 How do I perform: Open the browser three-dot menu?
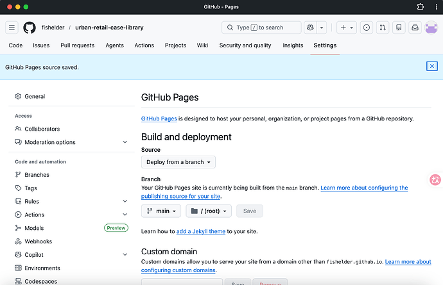point(437,7)
